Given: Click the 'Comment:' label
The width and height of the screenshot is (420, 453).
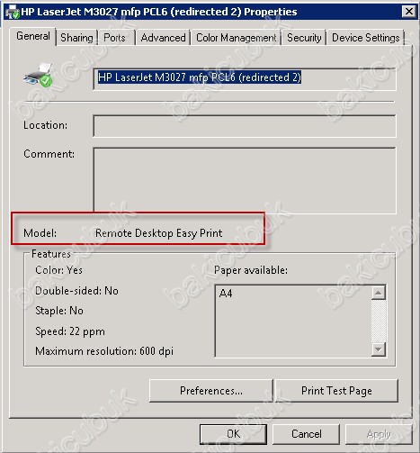Looking at the screenshot, I should pos(49,154).
